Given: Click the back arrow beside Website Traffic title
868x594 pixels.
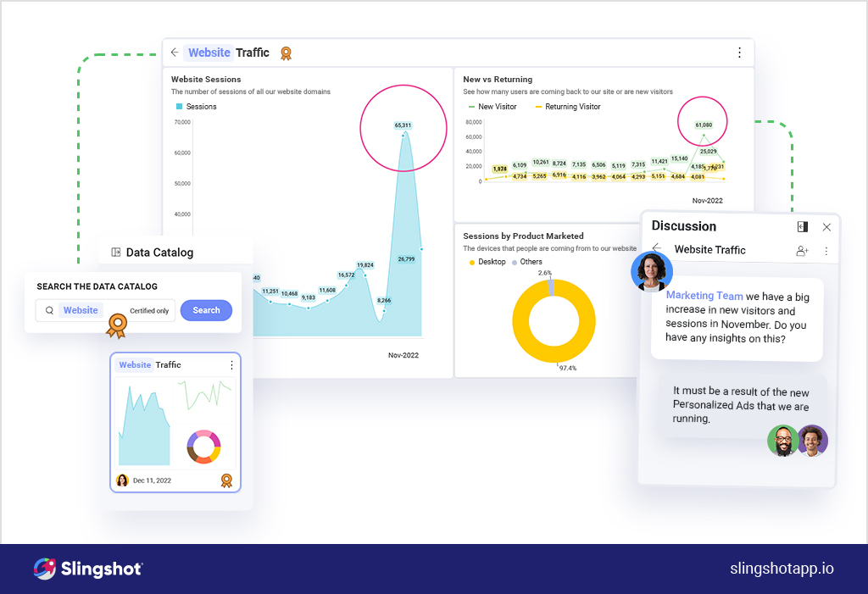Looking at the screenshot, I should [x=175, y=53].
